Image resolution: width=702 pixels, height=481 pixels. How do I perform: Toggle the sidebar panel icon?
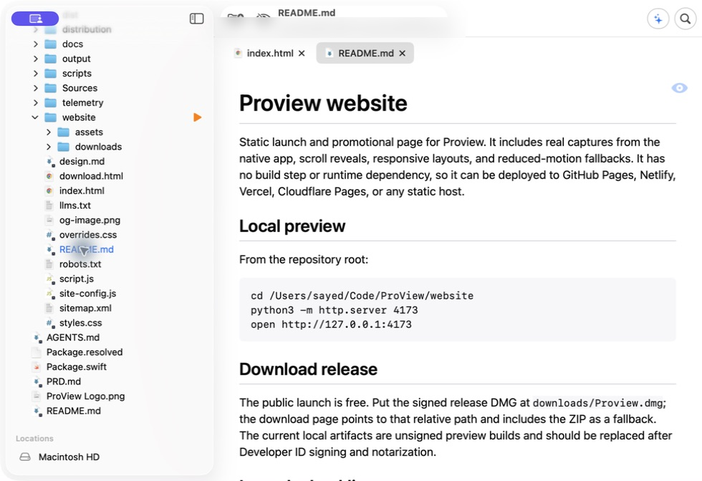[x=196, y=19]
